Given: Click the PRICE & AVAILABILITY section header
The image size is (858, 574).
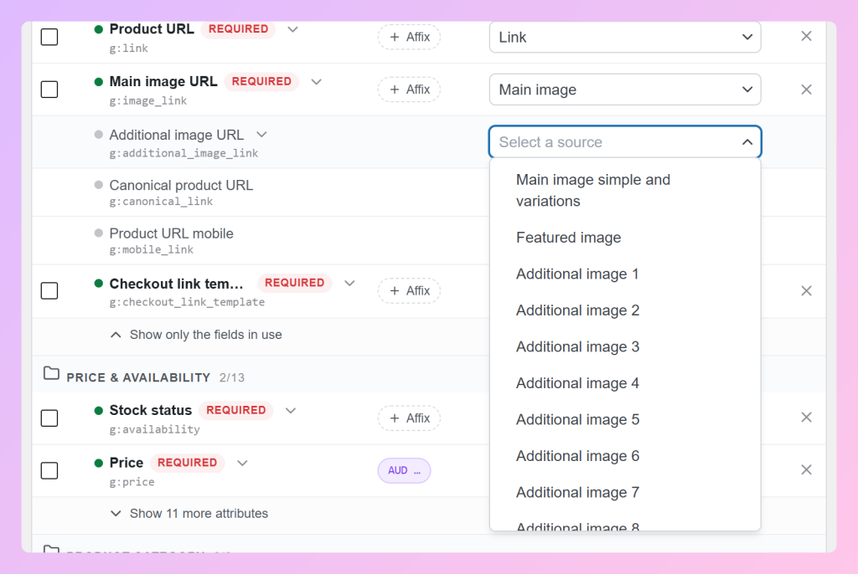Looking at the screenshot, I should pyautogui.click(x=138, y=377).
